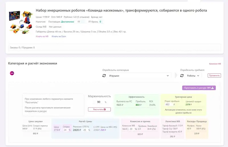Click the Скидка input field showing 24
The width and height of the screenshot is (228, 147).
66,130
